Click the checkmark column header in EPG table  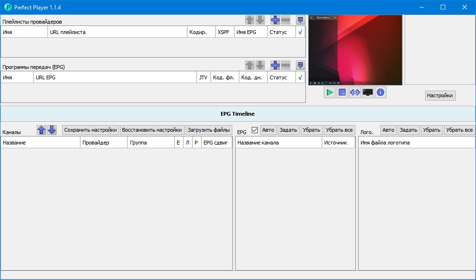pyautogui.click(x=300, y=77)
